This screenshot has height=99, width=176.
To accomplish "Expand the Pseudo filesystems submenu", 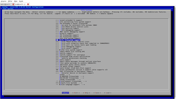I will tap(70, 80).
